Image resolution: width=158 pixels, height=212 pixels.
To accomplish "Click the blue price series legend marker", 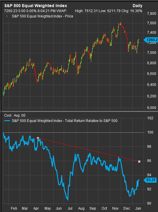I will coord(7,16).
